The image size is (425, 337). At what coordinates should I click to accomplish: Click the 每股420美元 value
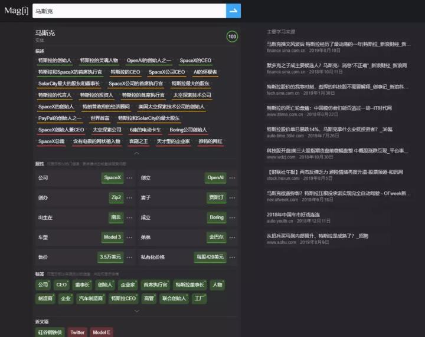click(x=210, y=257)
